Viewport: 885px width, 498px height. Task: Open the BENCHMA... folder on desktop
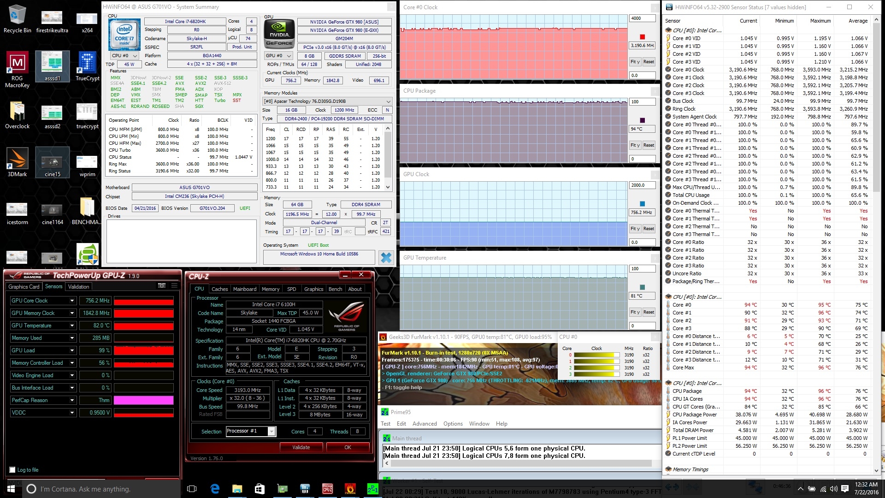tap(87, 212)
